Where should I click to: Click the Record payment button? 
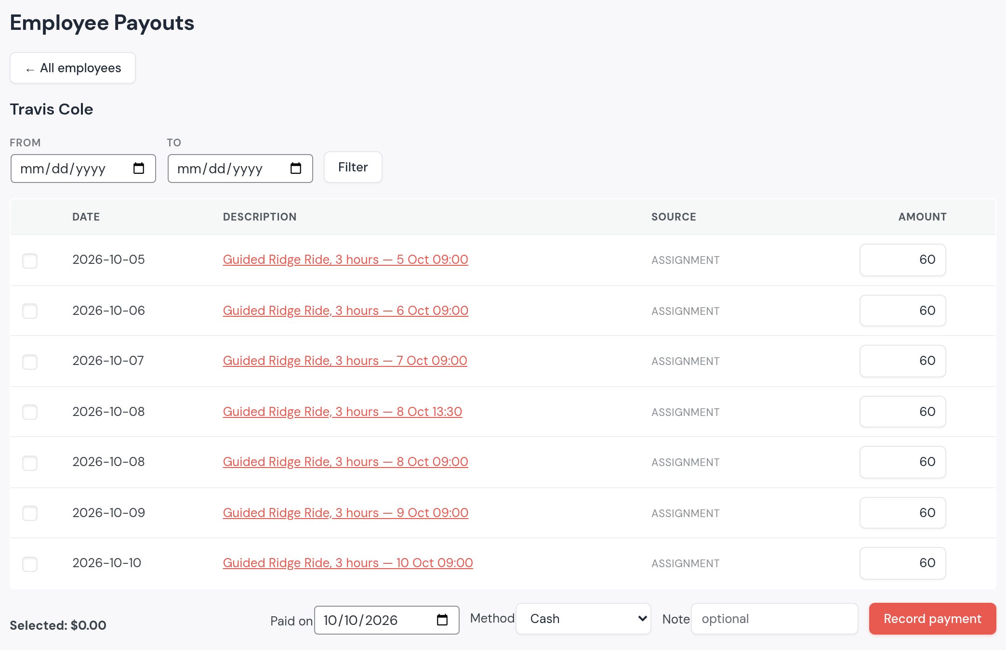[x=932, y=619]
